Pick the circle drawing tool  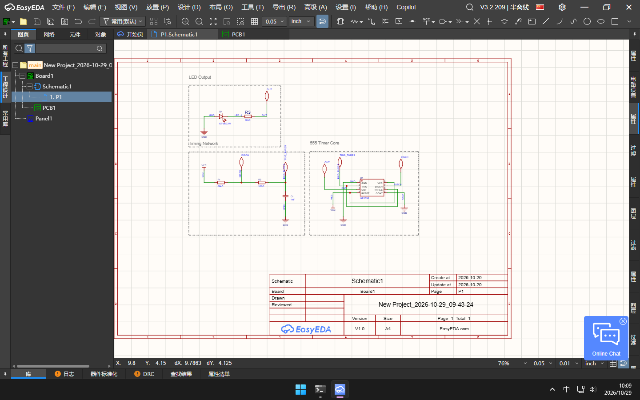[x=587, y=21]
